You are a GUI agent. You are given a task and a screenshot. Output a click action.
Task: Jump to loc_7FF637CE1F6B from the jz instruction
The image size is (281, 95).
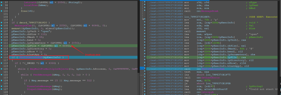pos(215,83)
